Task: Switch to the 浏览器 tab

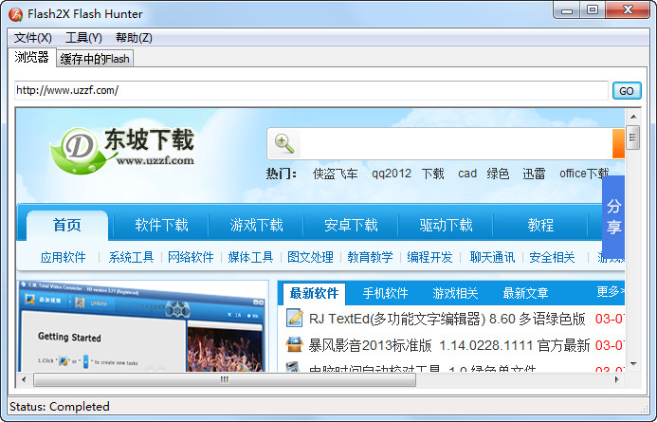Action: point(32,57)
